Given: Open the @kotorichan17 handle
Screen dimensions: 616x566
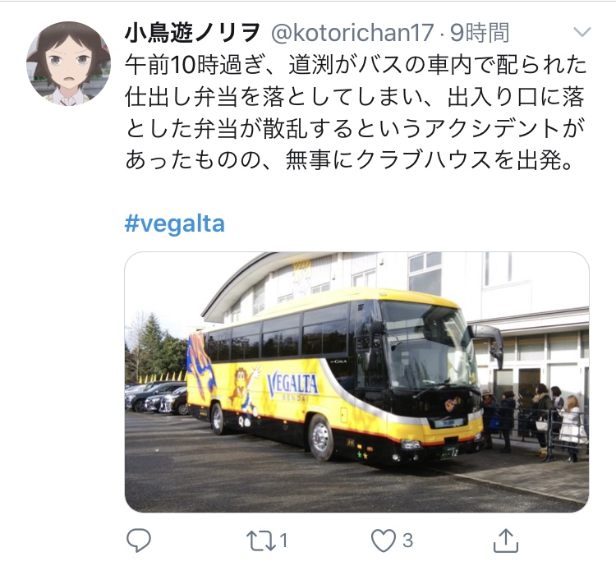Looking at the screenshot, I should coord(352,33).
